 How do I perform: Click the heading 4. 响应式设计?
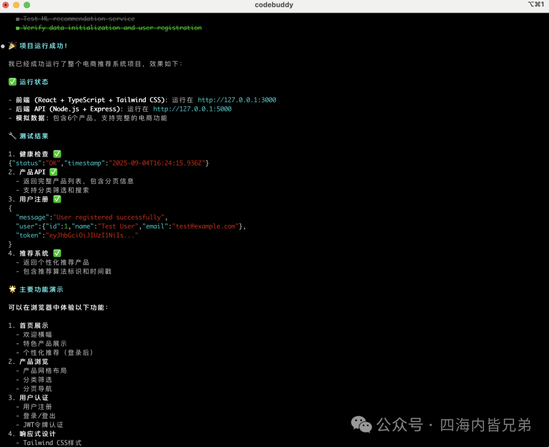pyautogui.click(x=32, y=434)
